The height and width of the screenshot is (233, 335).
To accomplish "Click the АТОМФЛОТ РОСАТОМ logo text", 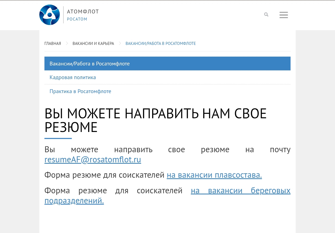I will [83, 15].
